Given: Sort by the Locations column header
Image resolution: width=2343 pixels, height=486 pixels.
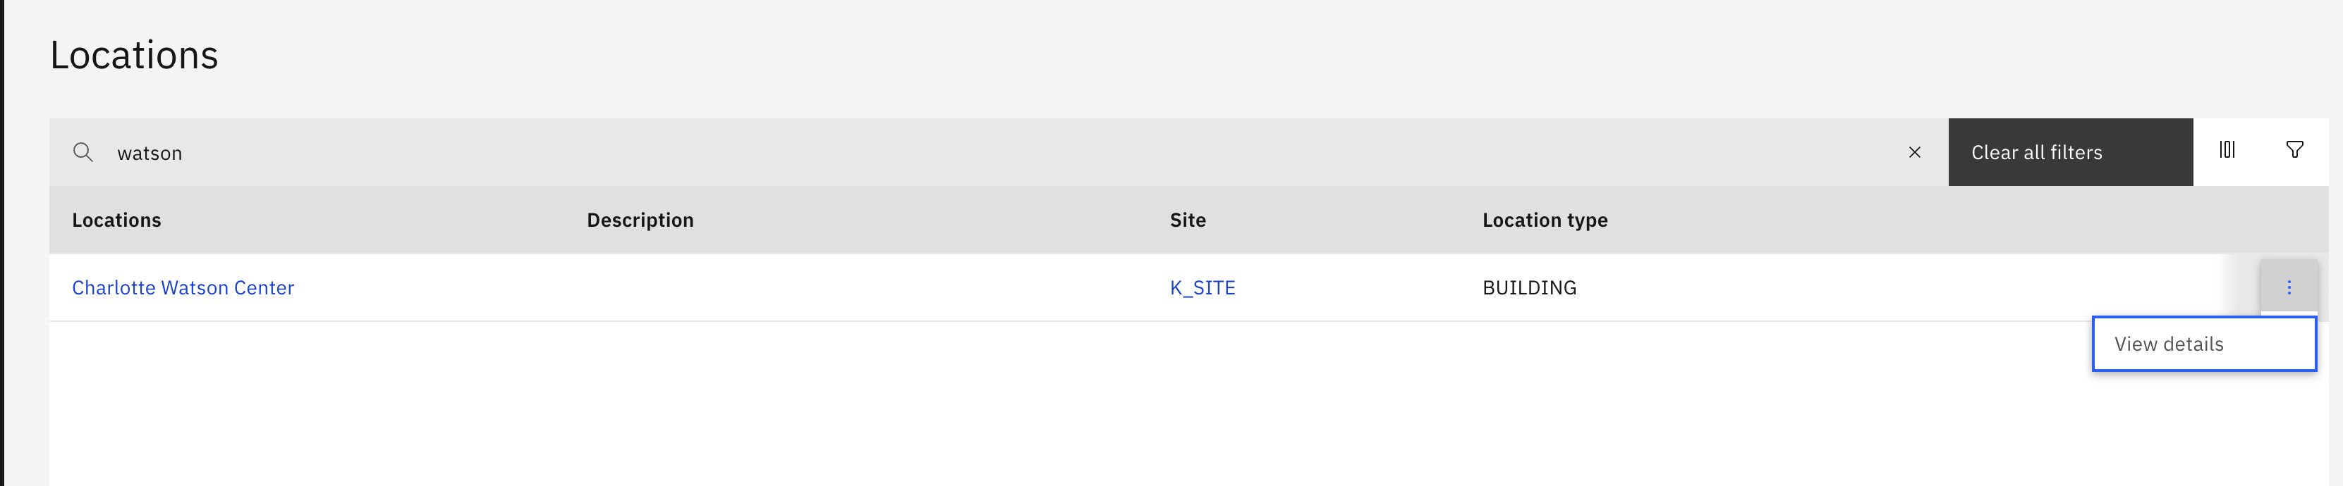Looking at the screenshot, I should pyautogui.click(x=116, y=220).
